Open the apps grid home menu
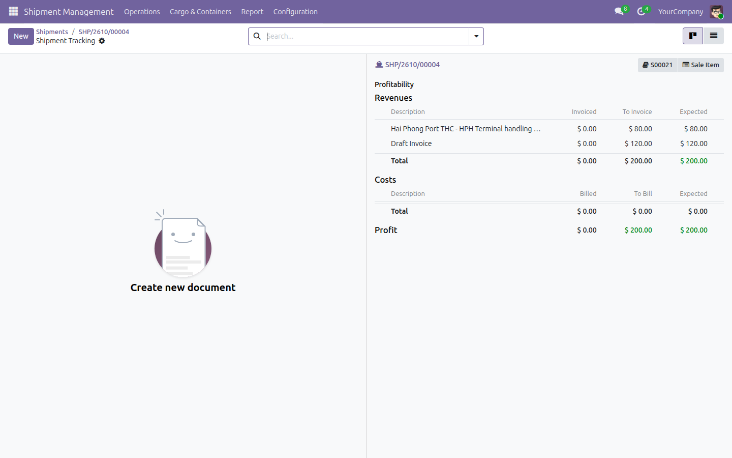 tap(13, 11)
